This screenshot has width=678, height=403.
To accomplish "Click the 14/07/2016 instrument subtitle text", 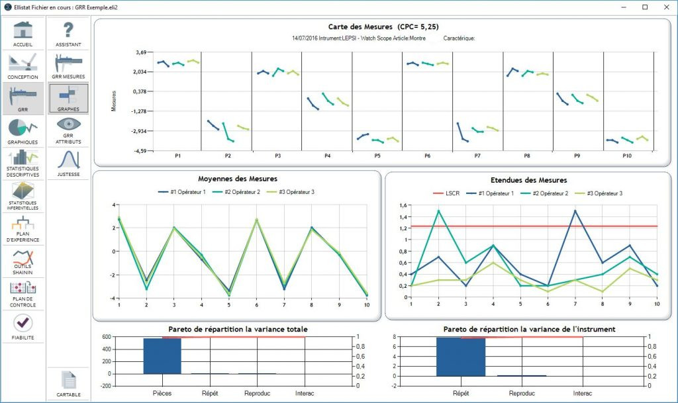I will pyautogui.click(x=358, y=38).
